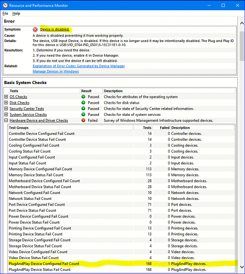Click the red error icon beside Symptom
The image size is (245, 274).
tap(35, 30)
